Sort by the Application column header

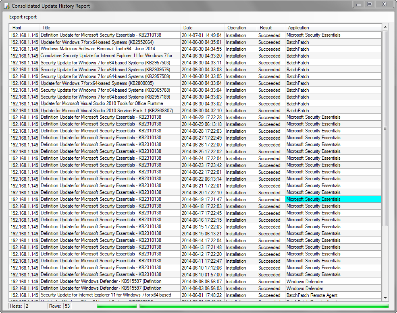coord(333,28)
